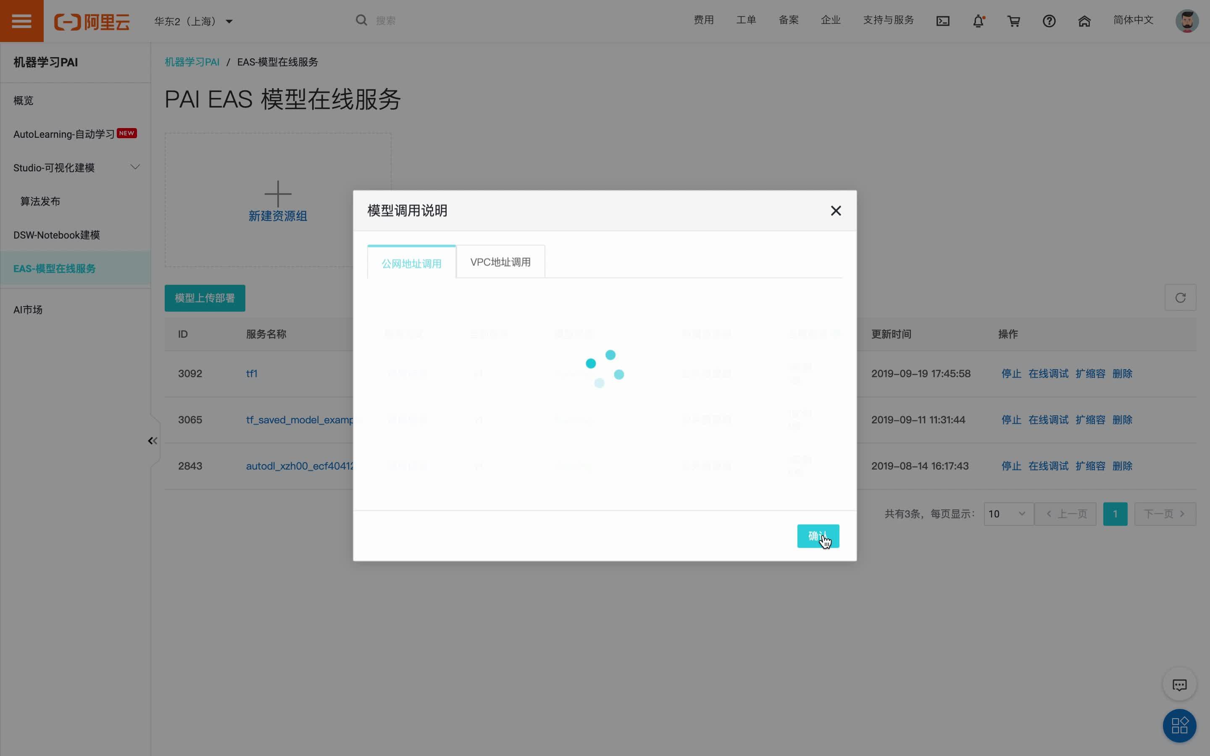
Task: Open the tf1 service link
Action: 252,373
